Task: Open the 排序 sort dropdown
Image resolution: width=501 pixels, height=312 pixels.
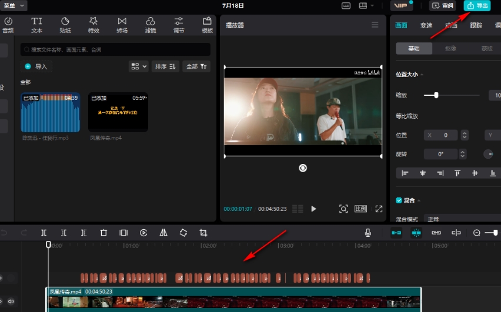Action: (x=165, y=66)
